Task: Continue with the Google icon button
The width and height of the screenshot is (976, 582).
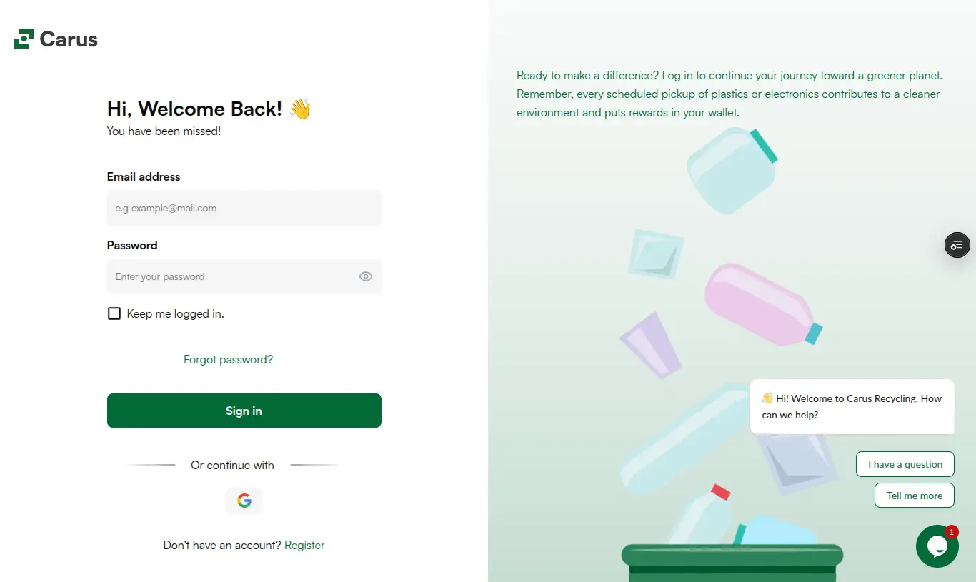Action: pyautogui.click(x=244, y=501)
